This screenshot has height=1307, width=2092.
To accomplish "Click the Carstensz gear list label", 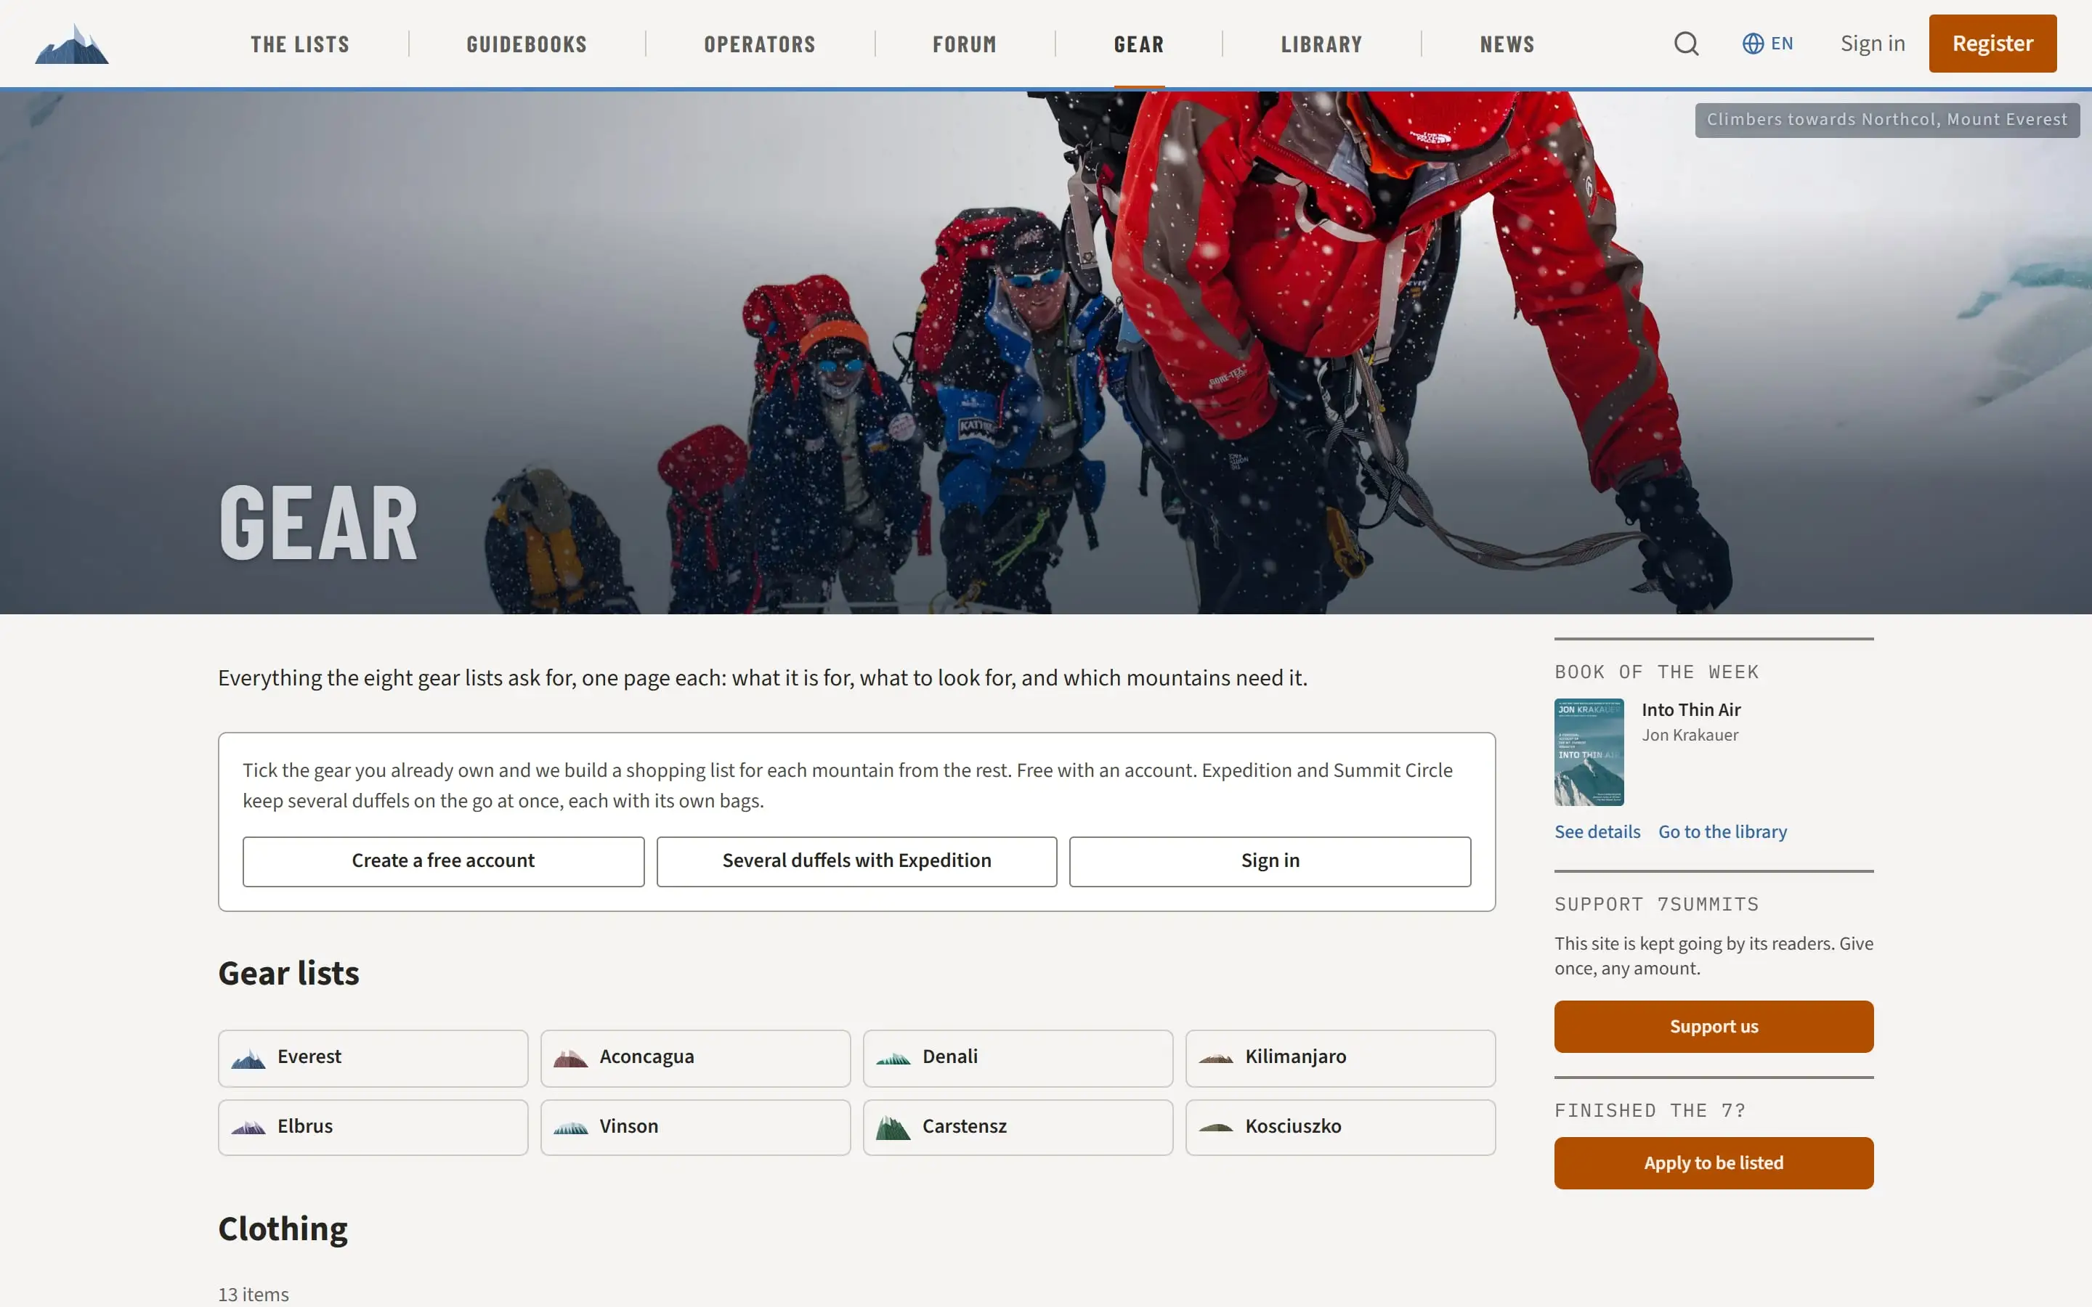I will (x=964, y=1126).
